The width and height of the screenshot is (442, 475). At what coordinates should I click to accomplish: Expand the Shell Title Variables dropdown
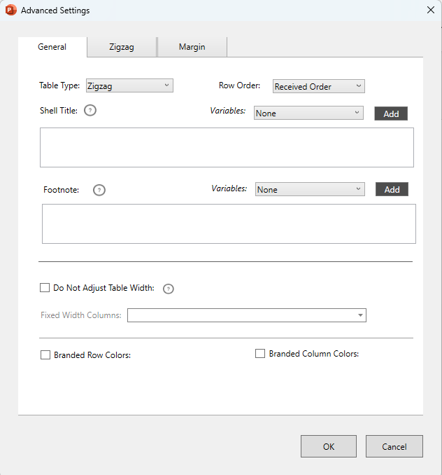pyautogui.click(x=308, y=113)
